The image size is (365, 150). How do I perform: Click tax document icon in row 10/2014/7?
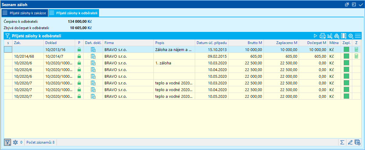point(93,56)
